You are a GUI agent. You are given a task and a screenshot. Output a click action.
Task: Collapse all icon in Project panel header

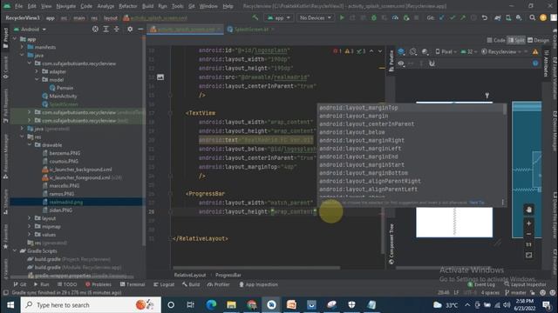(x=116, y=29)
